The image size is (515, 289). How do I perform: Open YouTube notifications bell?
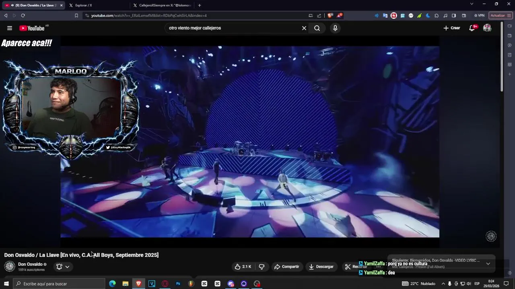(472, 28)
